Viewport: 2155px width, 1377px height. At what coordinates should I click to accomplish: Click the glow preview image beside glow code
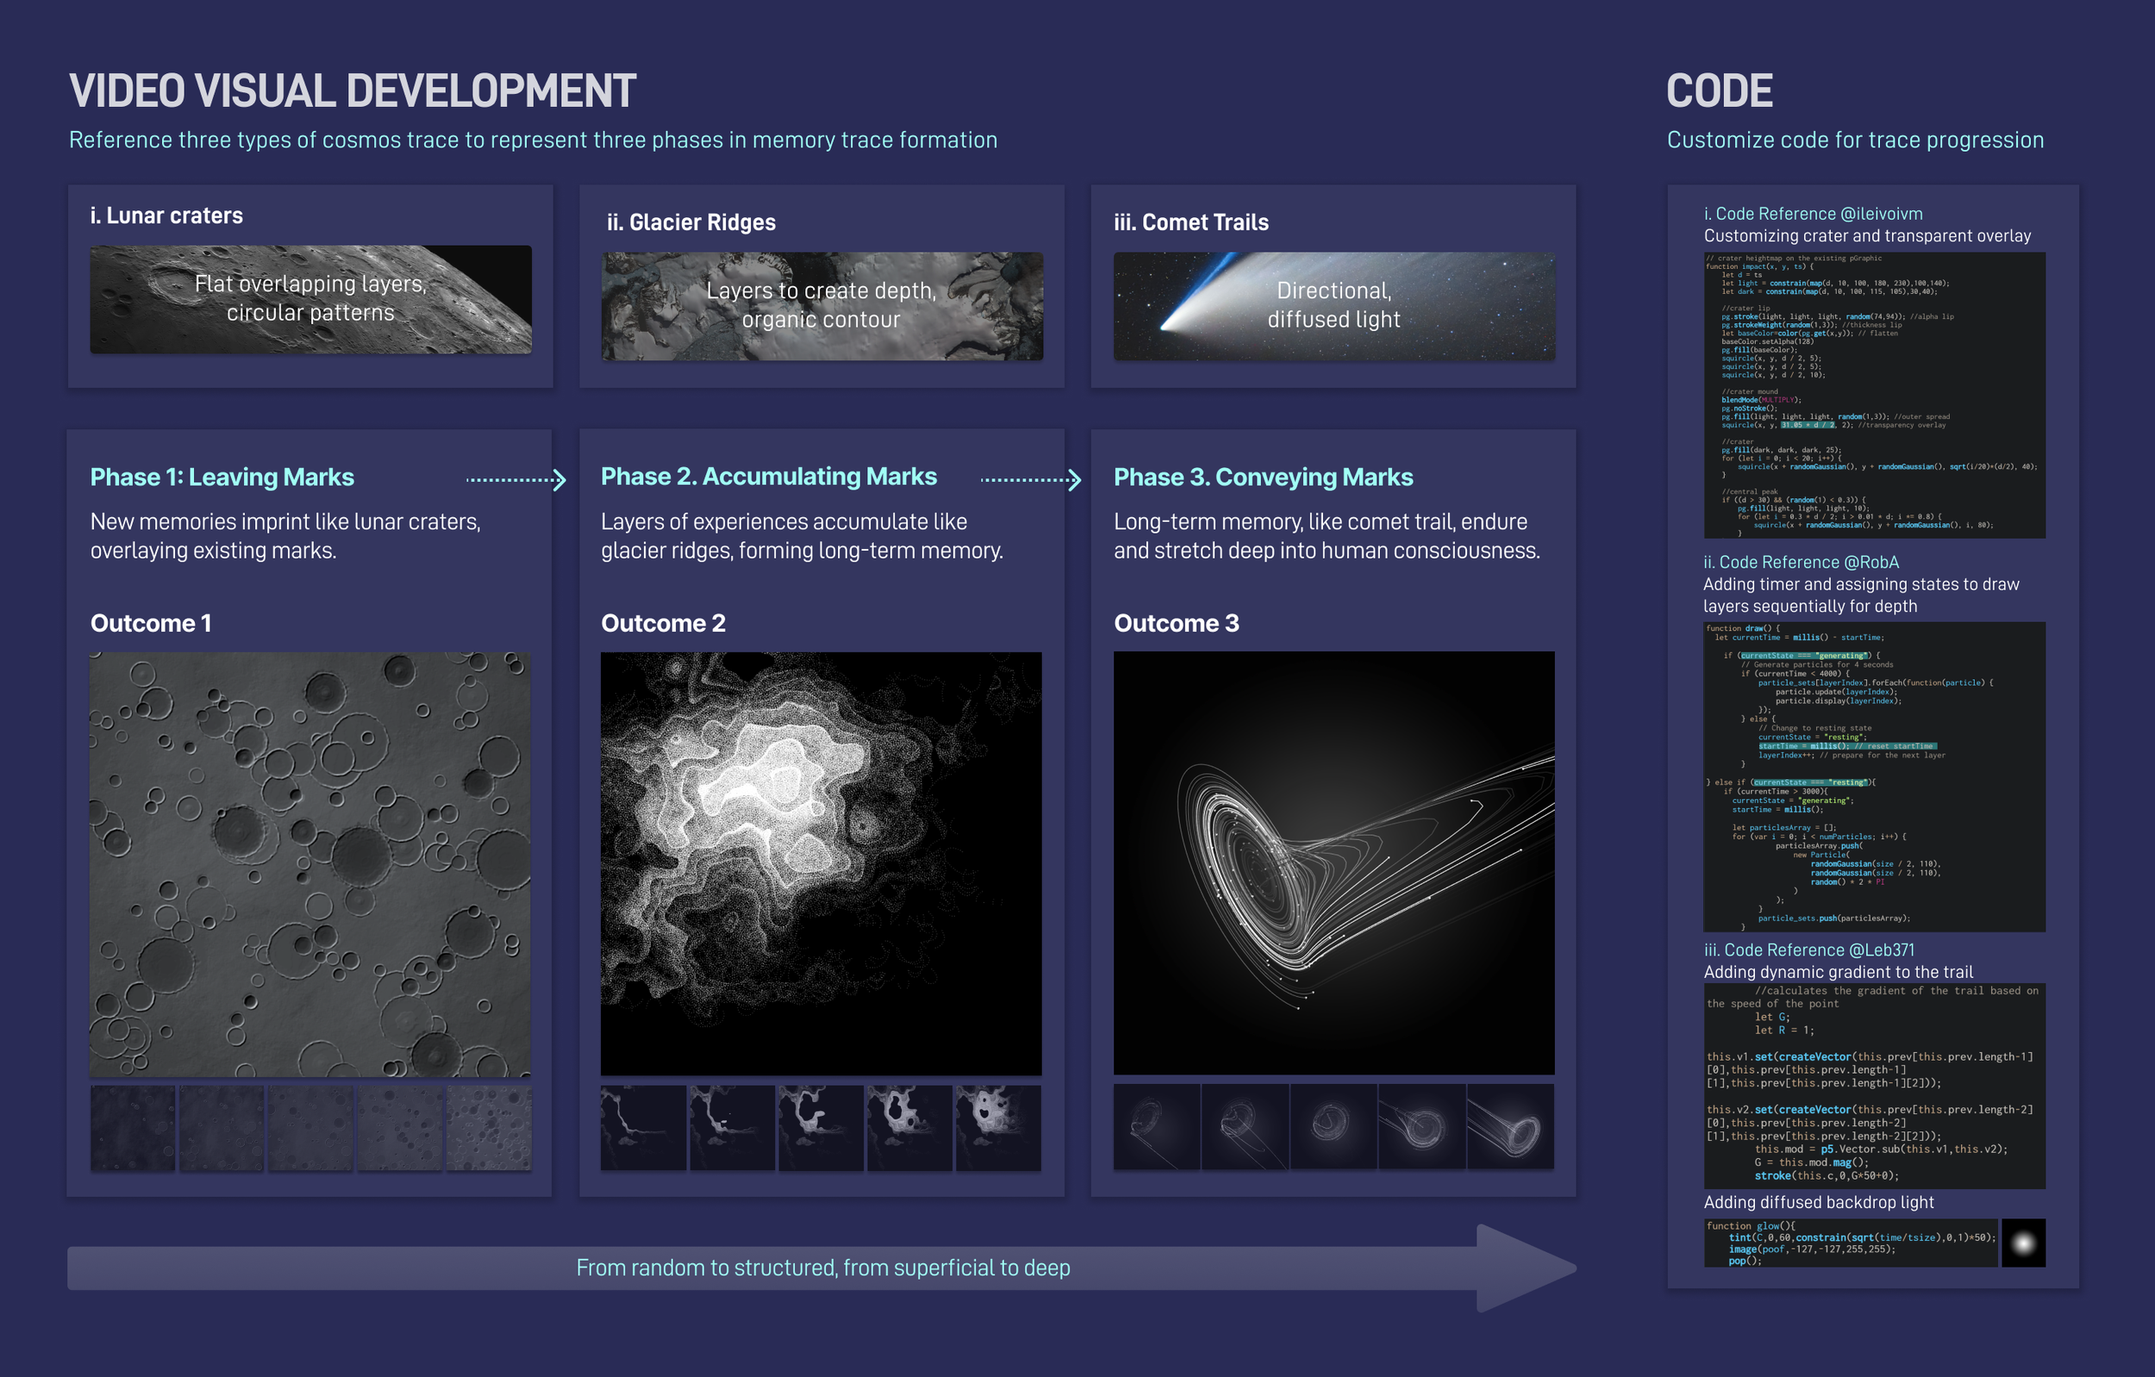click(2022, 1243)
